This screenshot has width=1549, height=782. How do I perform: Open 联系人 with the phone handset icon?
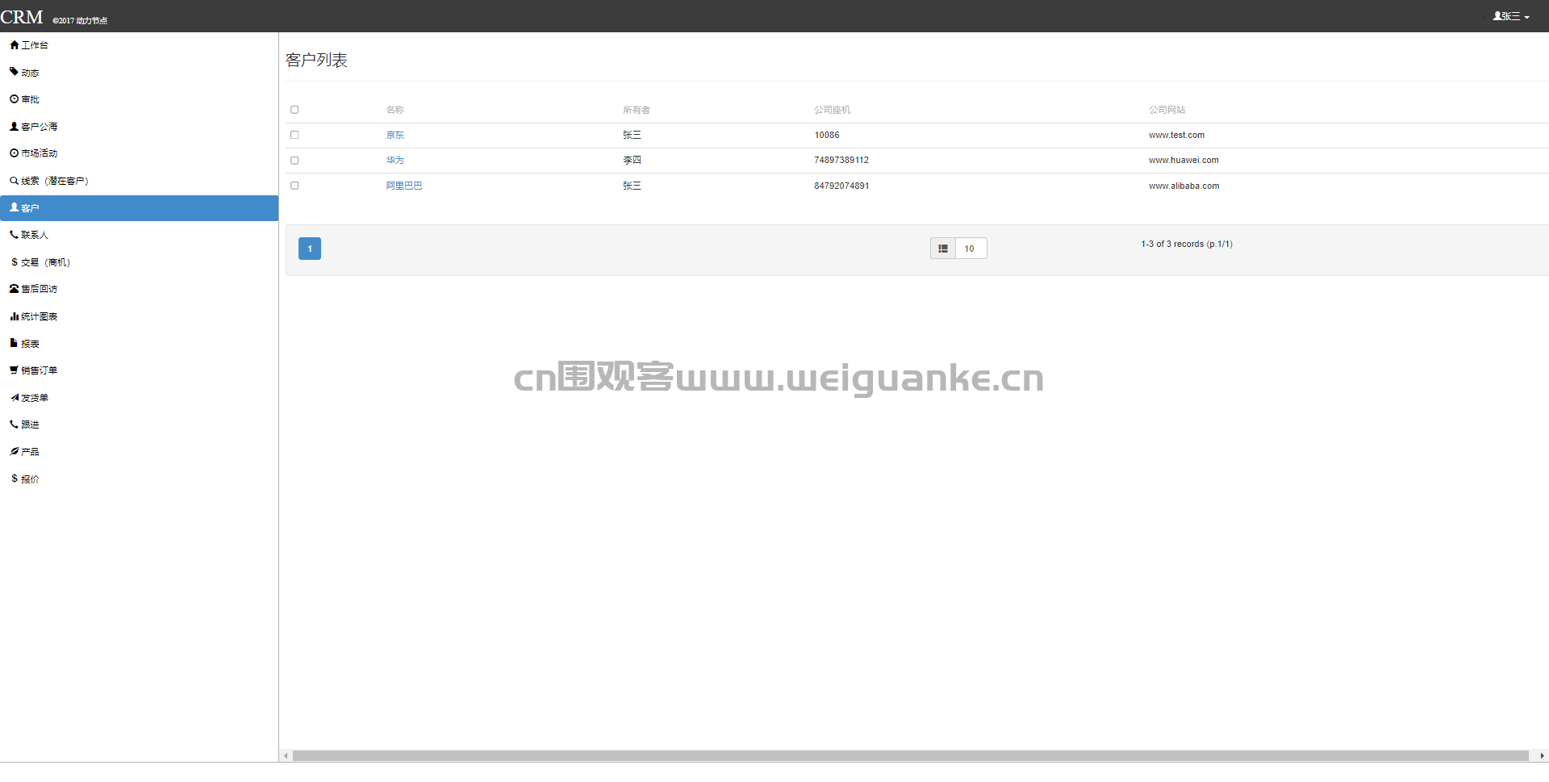click(x=29, y=235)
